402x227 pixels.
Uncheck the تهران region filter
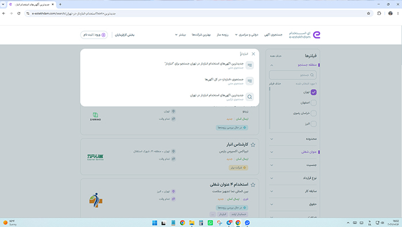click(314, 93)
